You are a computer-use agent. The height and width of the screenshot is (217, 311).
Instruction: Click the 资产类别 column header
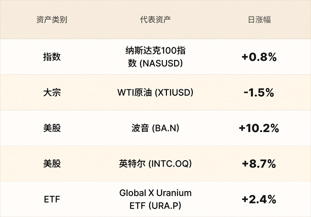tap(52, 20)
